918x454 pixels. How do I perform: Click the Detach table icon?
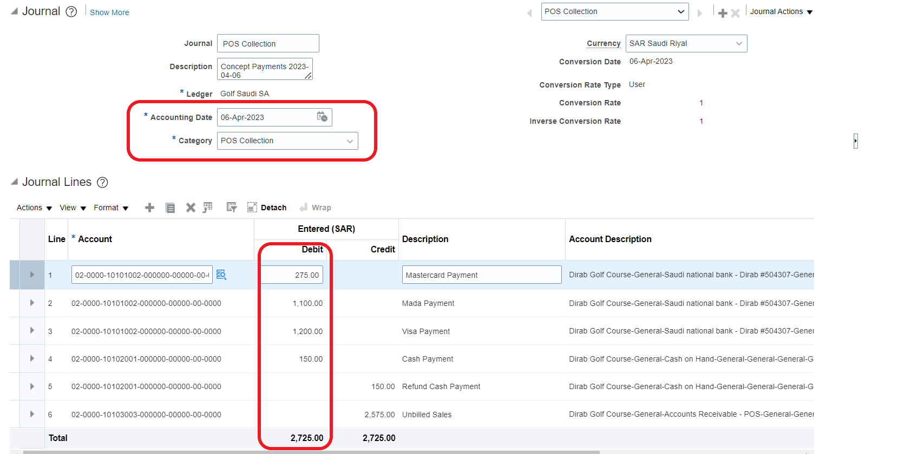[252, 208]
